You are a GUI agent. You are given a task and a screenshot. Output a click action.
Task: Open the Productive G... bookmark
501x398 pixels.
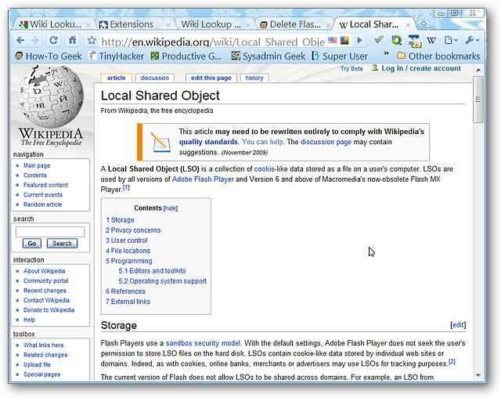pyautogui.click(x=186, y=56)
